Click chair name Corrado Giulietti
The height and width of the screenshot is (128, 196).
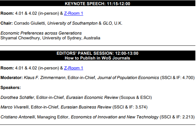click(x=29, y=23)
